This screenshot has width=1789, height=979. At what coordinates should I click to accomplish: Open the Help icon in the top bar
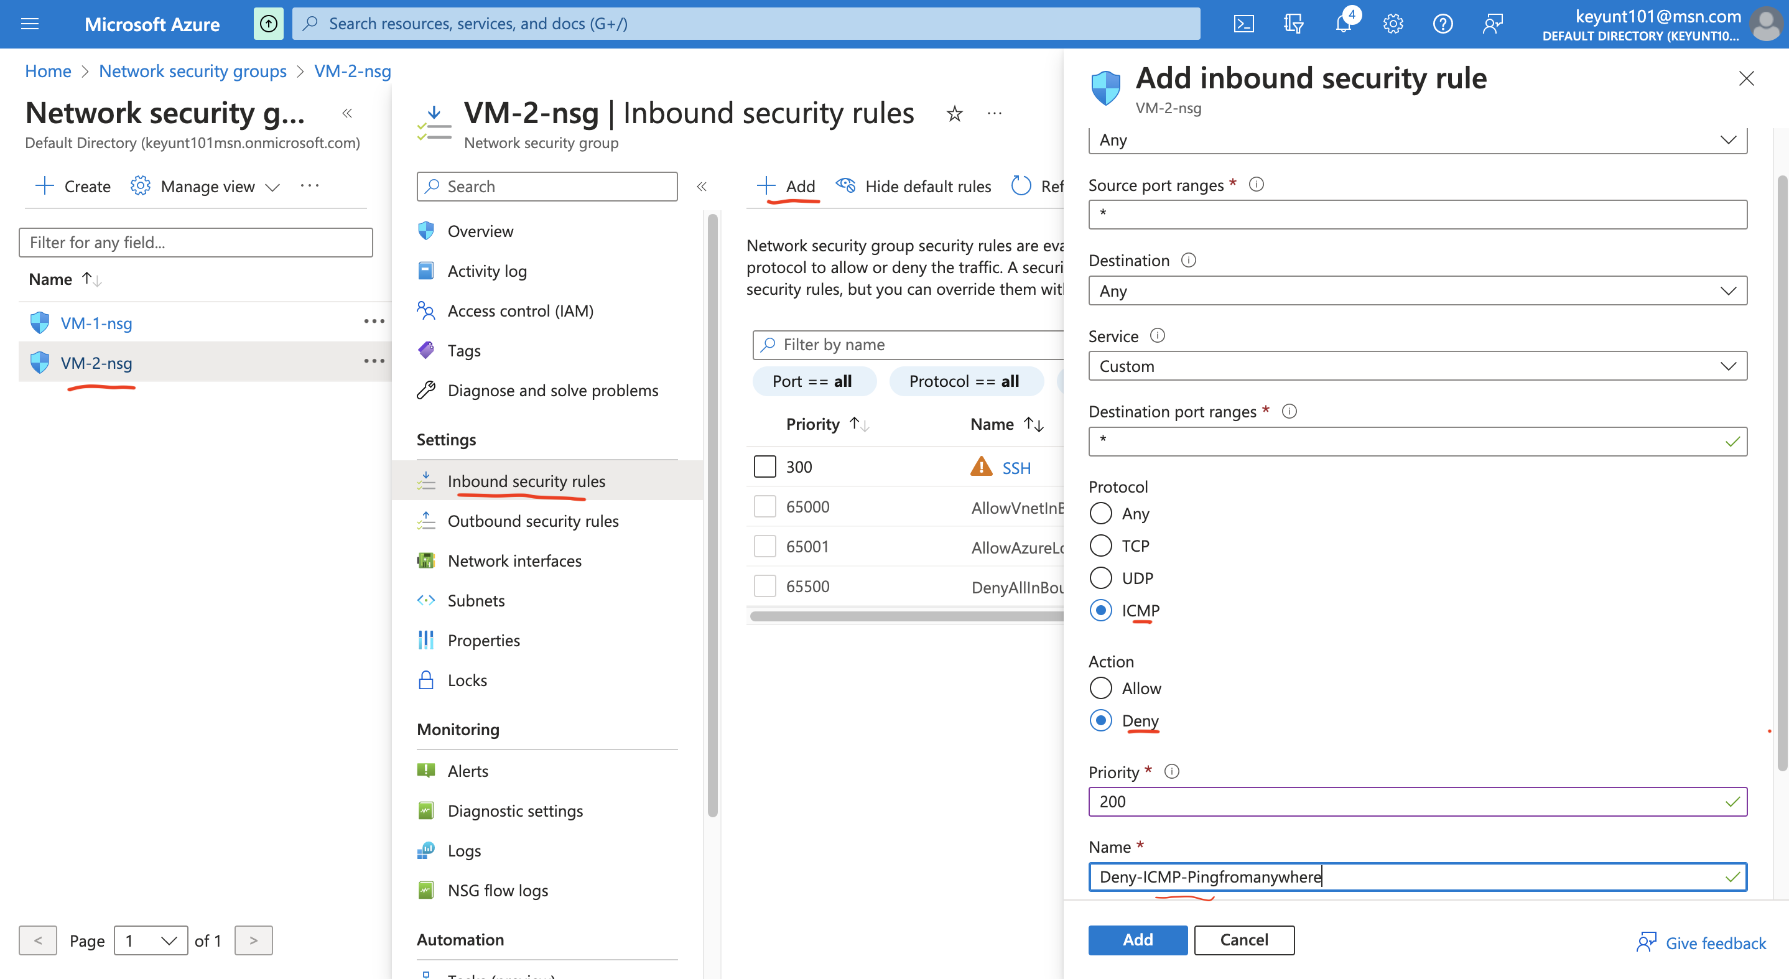[x=1442, y=23]
